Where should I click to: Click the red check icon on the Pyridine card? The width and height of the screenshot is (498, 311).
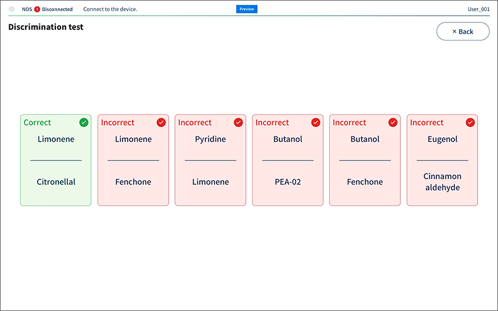coord(238,123)
